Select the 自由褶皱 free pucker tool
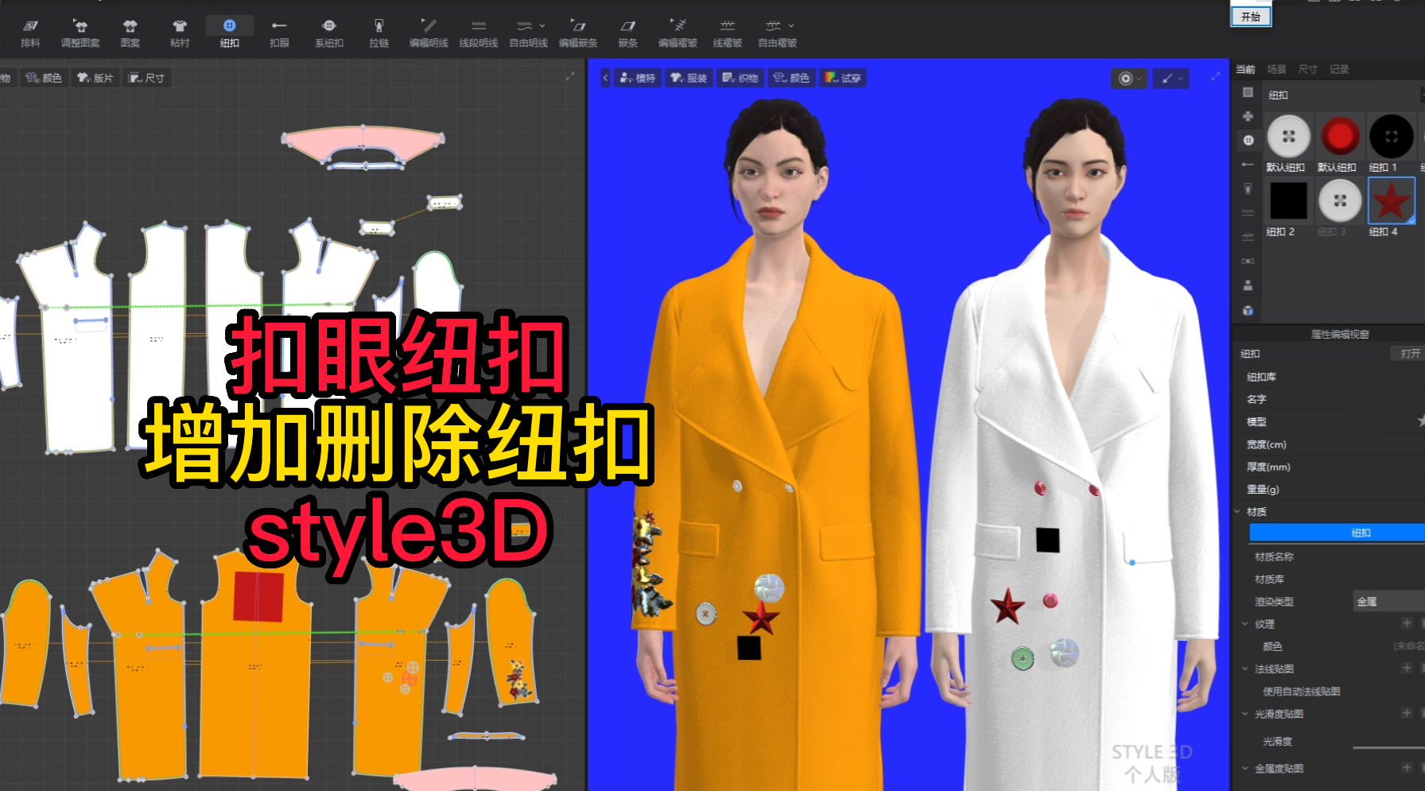1425x791 pixels. (777, 33)
